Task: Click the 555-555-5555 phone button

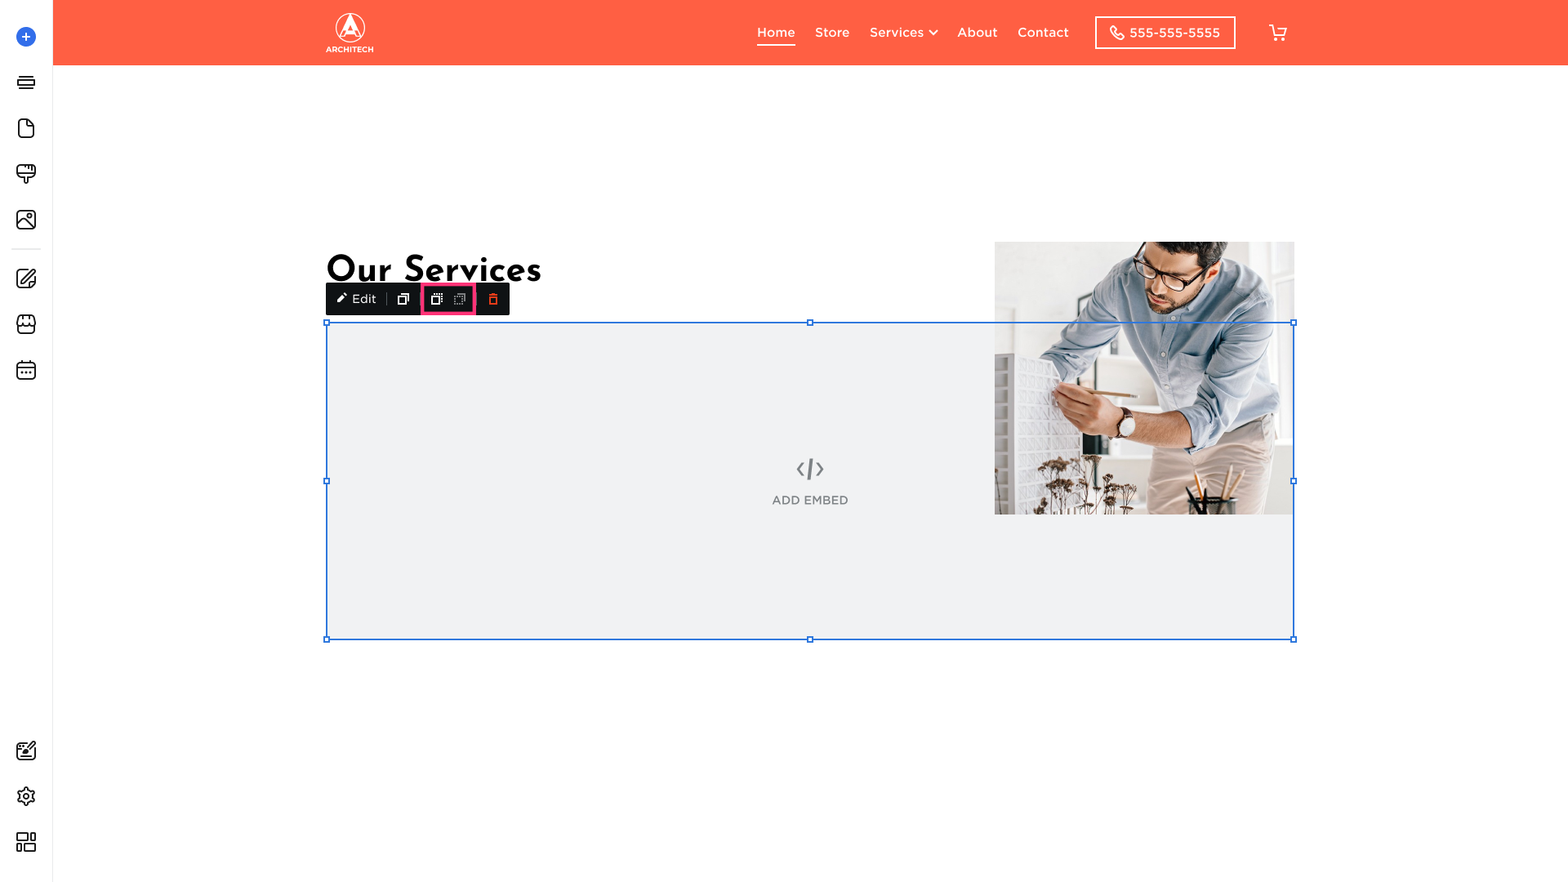Action: [1165, 33]
